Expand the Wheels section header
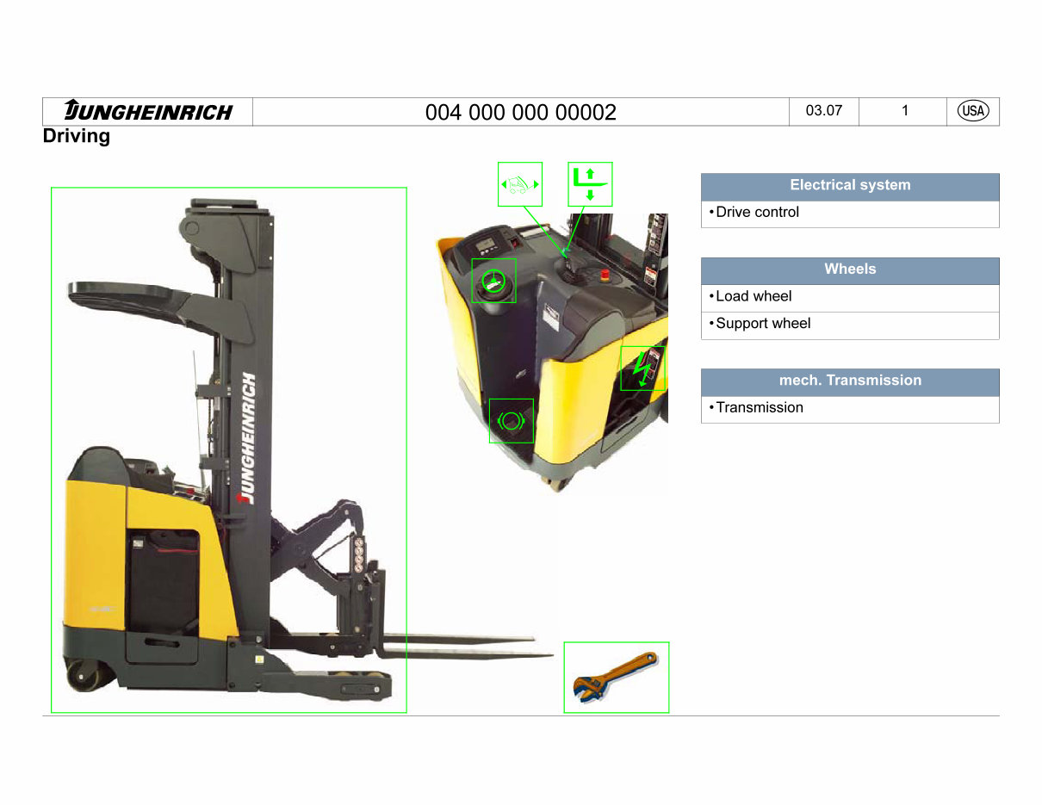 pos(849,269)
